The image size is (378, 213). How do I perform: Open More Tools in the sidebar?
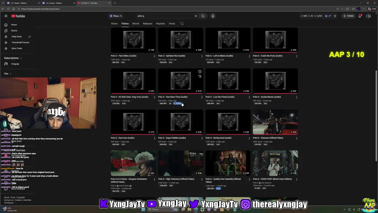click(18, 49)
